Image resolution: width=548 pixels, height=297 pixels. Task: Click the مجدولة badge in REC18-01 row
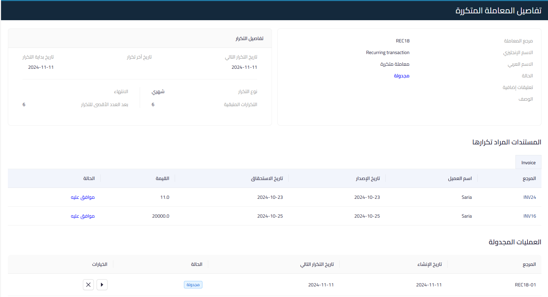[193, 285]
